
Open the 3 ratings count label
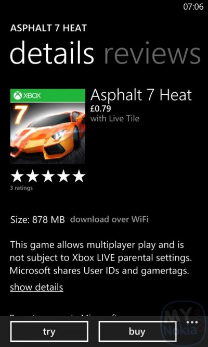coord(21,188)
